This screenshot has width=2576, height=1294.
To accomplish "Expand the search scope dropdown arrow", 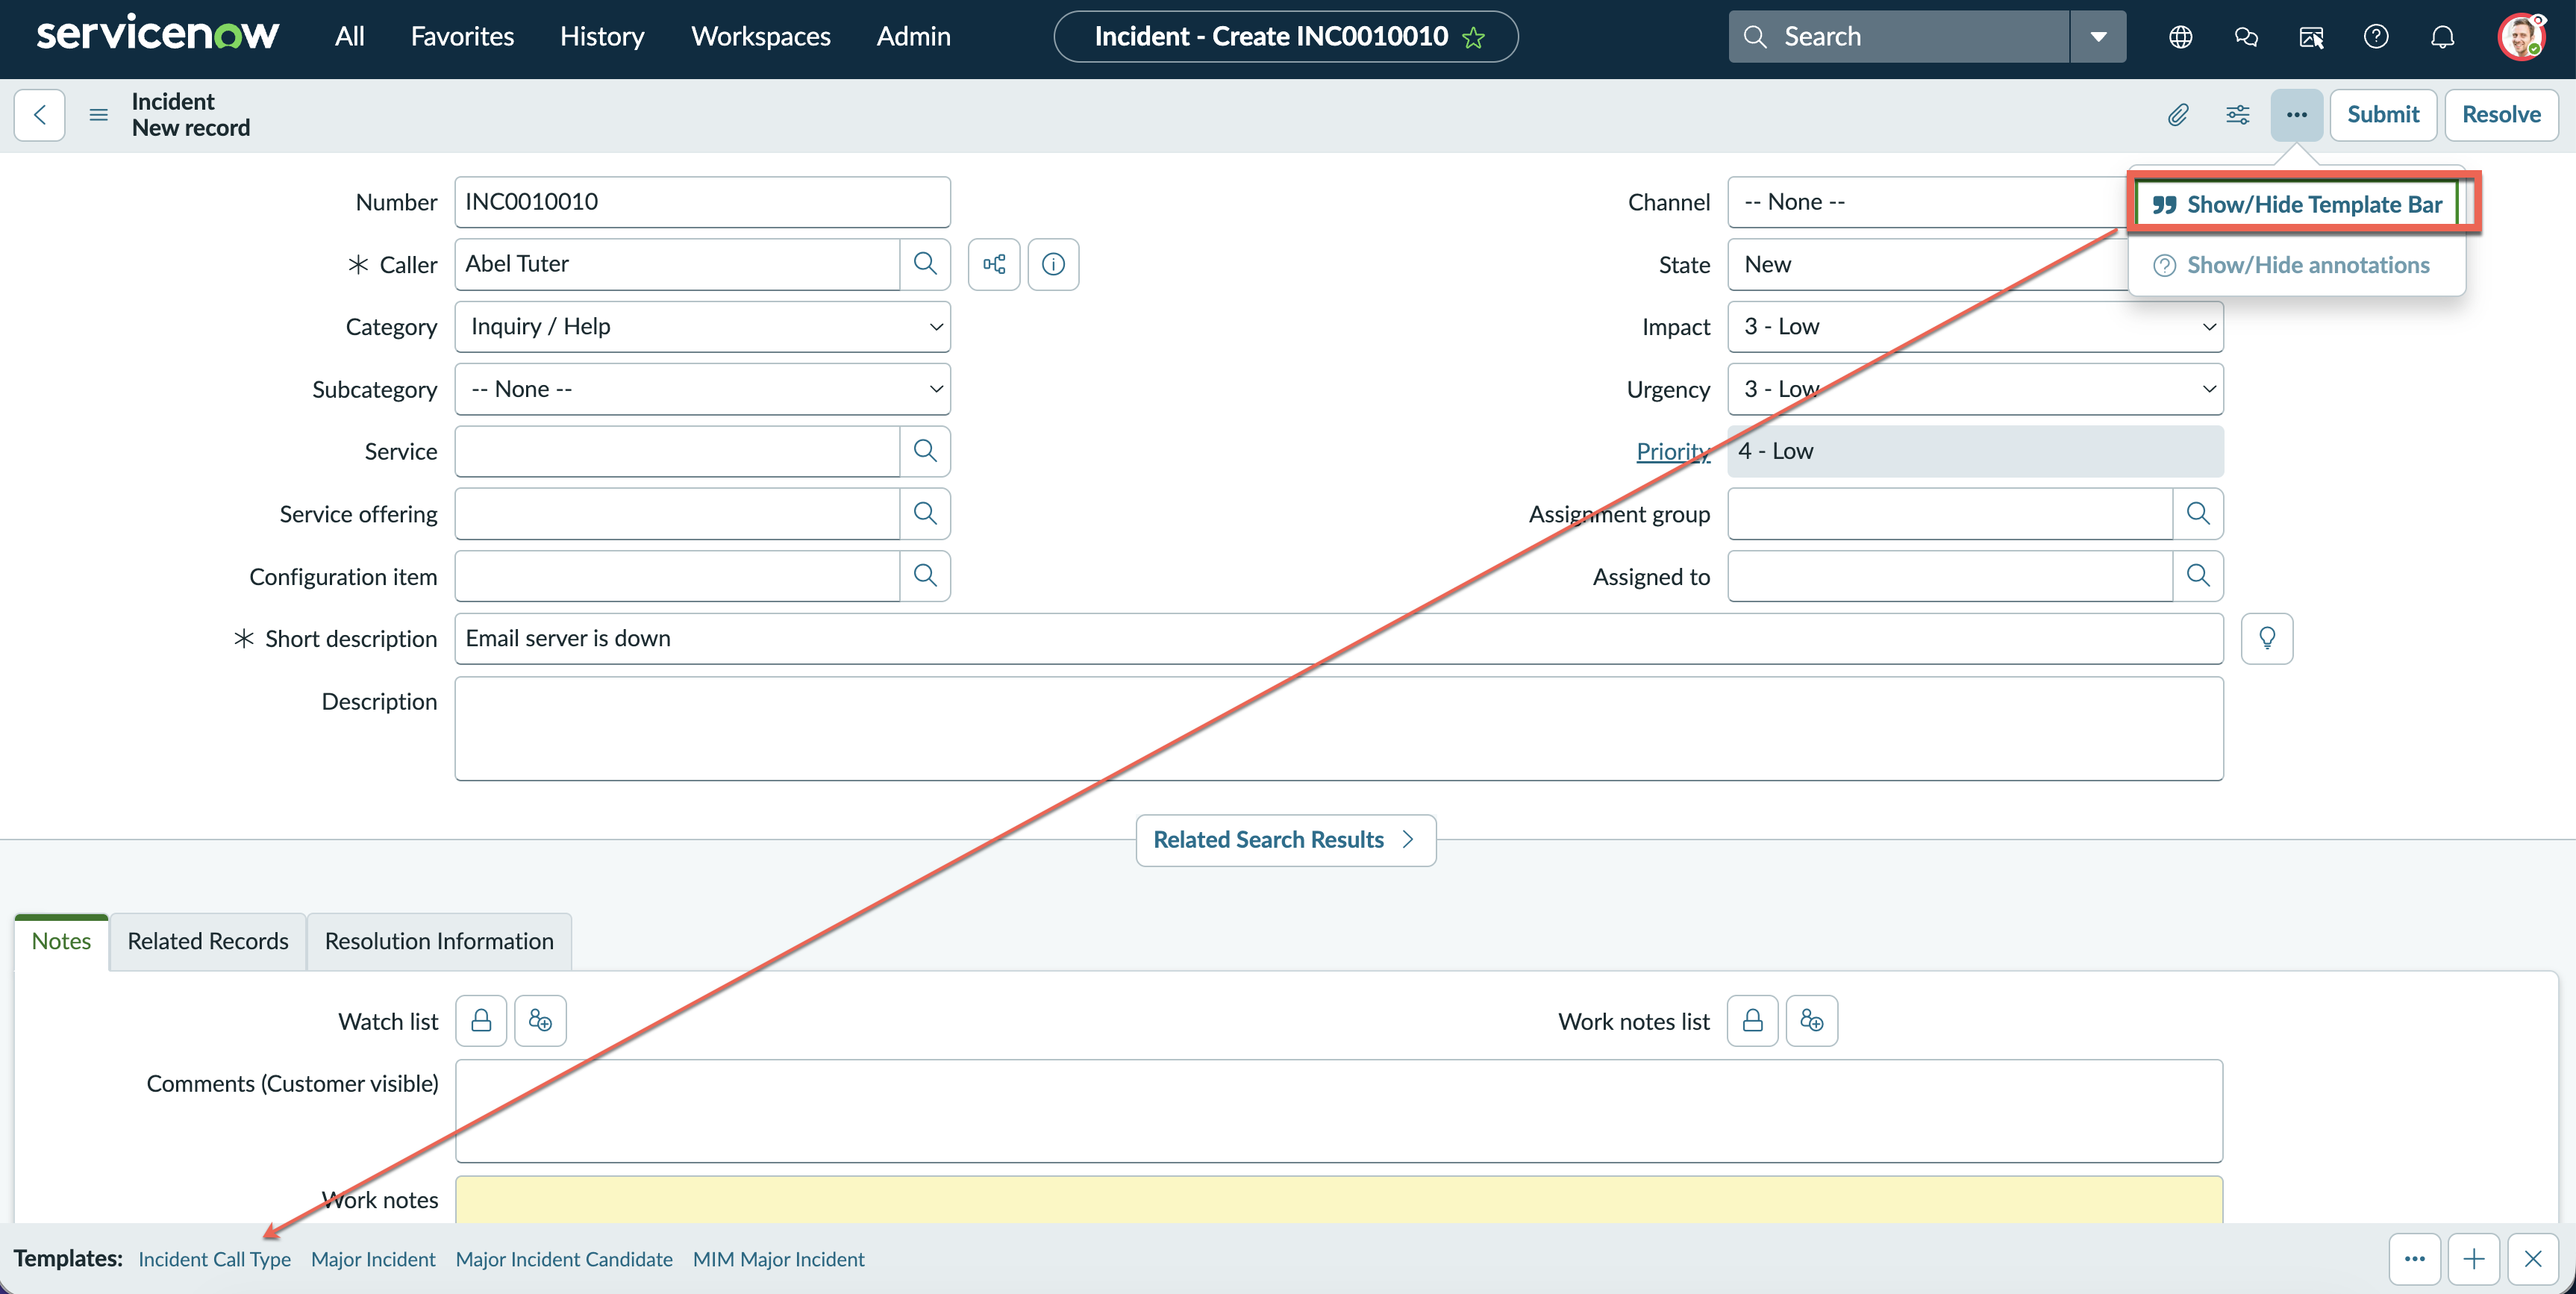I will (x=2099, y=37).
